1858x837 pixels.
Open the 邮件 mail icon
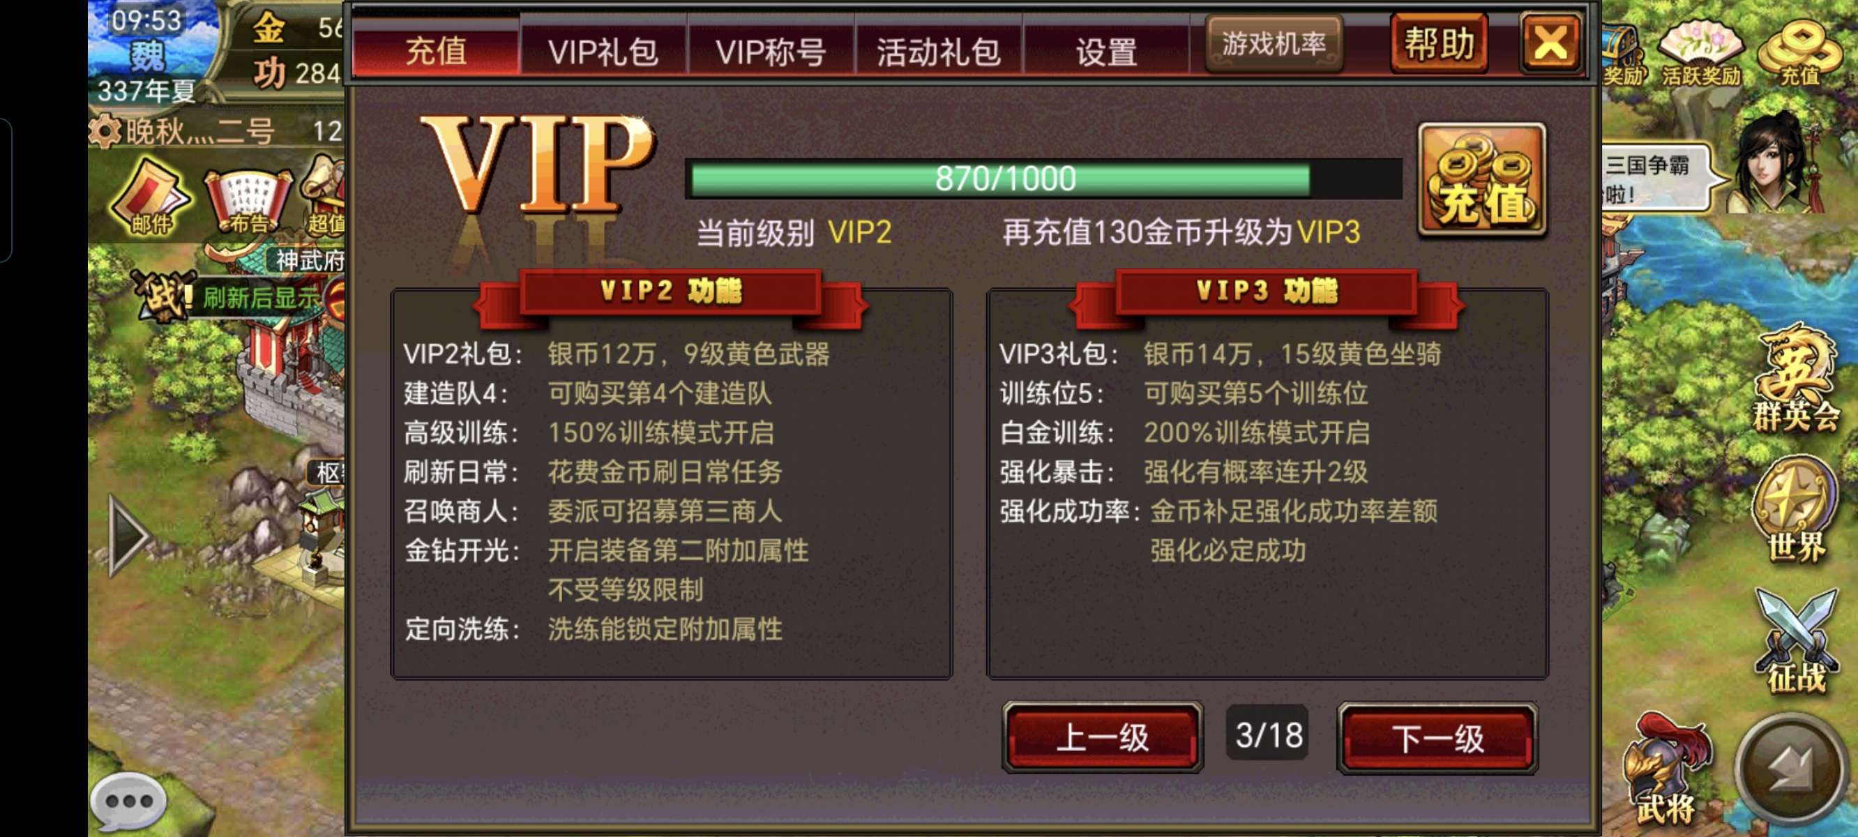150,197
